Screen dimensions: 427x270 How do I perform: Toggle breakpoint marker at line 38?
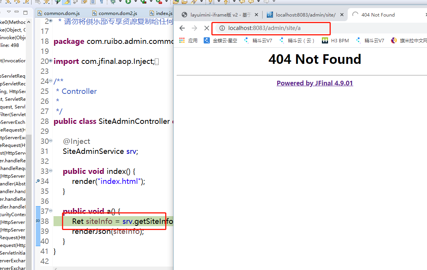point(38,221)
